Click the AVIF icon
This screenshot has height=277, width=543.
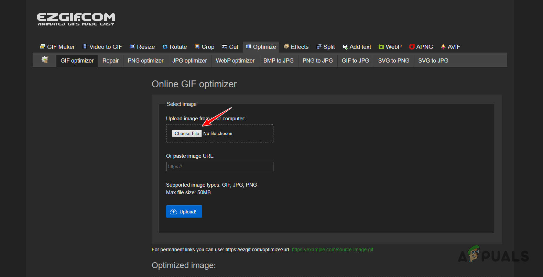(x=443, y=46)
